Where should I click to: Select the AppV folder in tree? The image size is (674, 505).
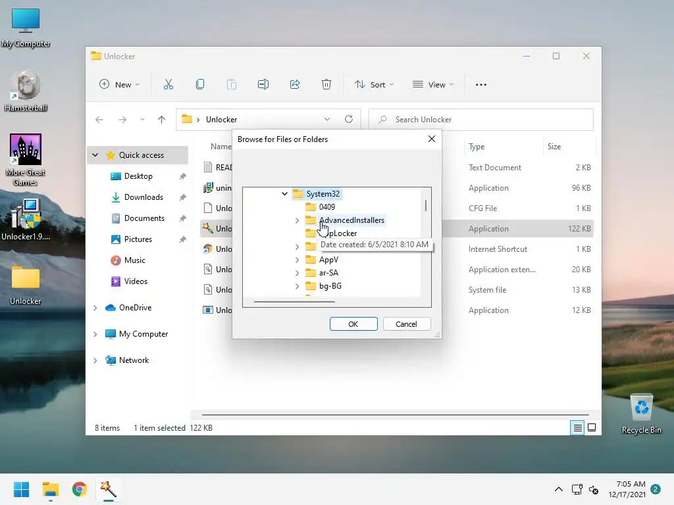pos(322,260)
